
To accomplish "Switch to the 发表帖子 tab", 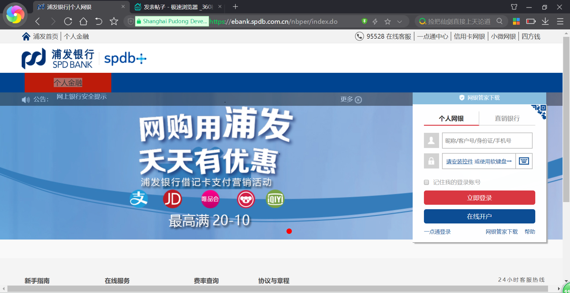I will tap(178, 7).
